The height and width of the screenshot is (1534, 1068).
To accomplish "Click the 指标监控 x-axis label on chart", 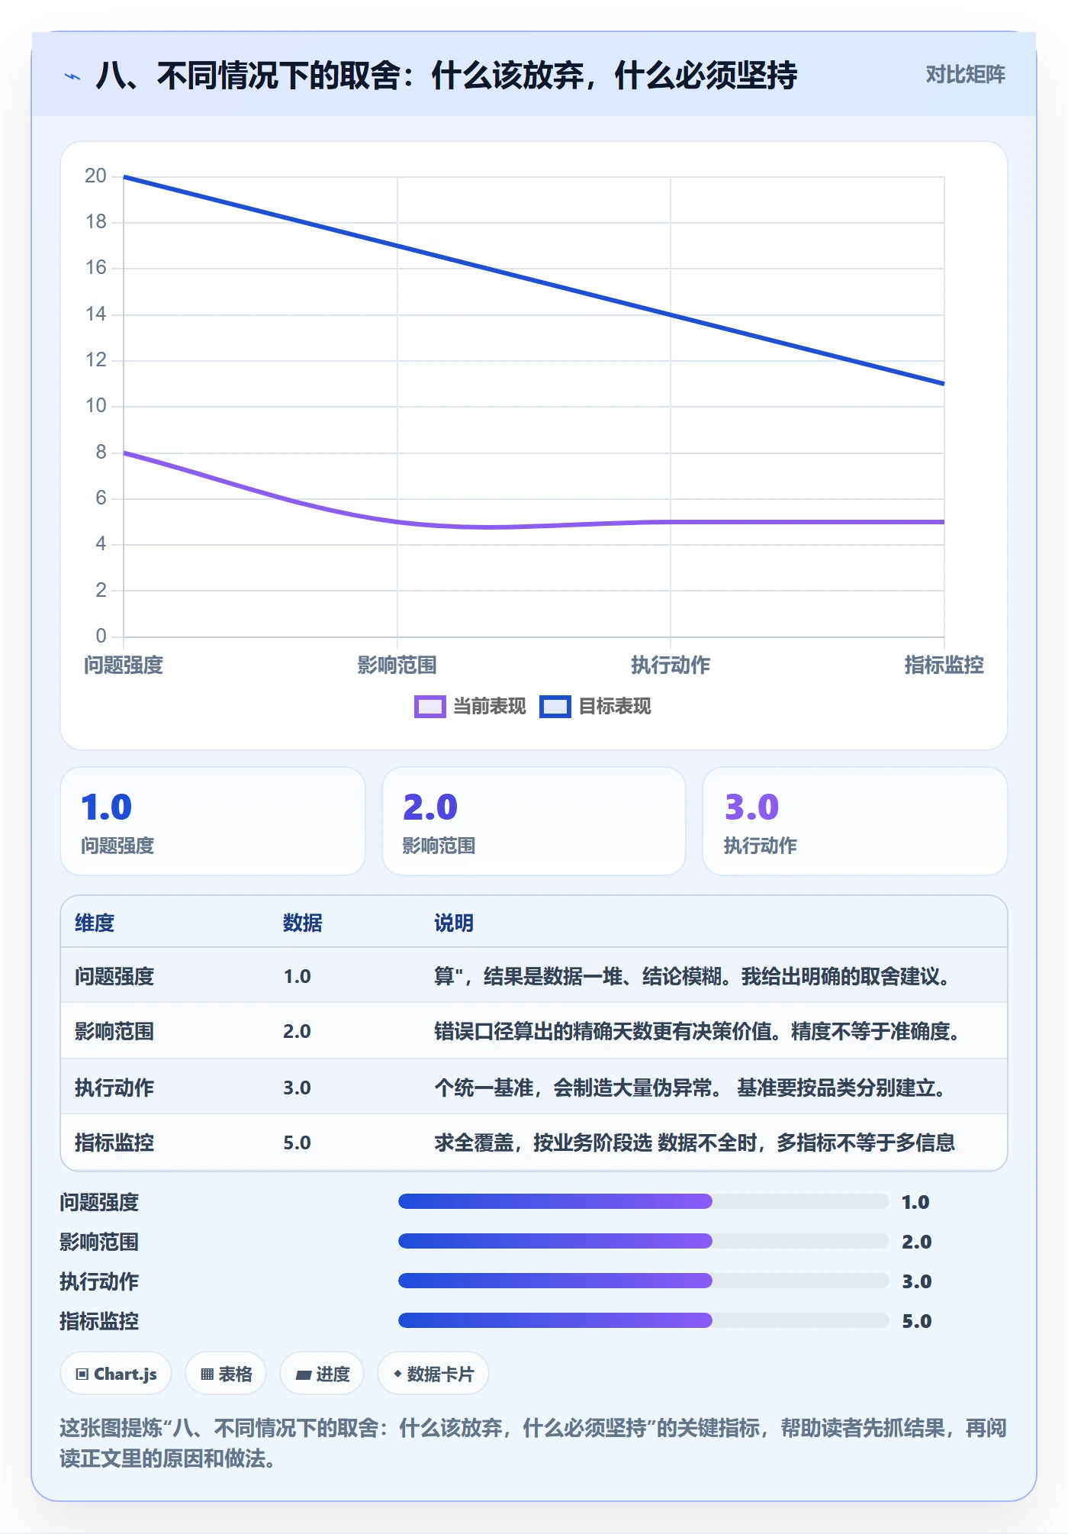I will pos(944,665).
